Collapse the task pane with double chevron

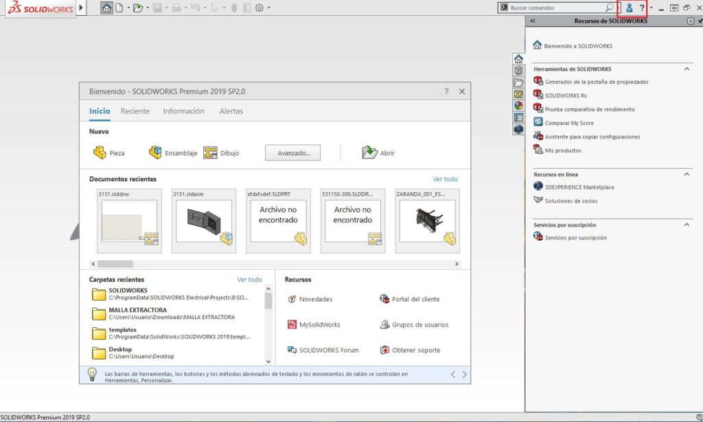533,21
